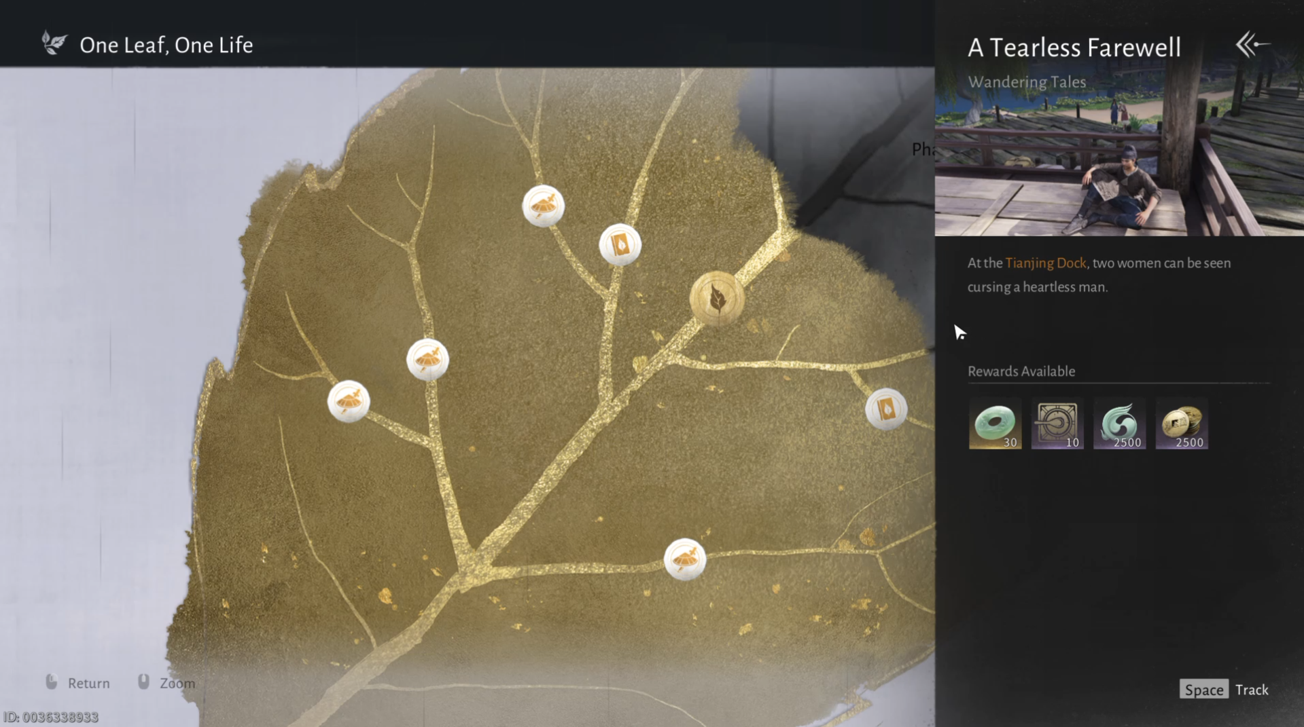Click the teal swirl reward with 2500
Image resolution: width=1304 pixels, height=727 pixels.
[1119, 424]
